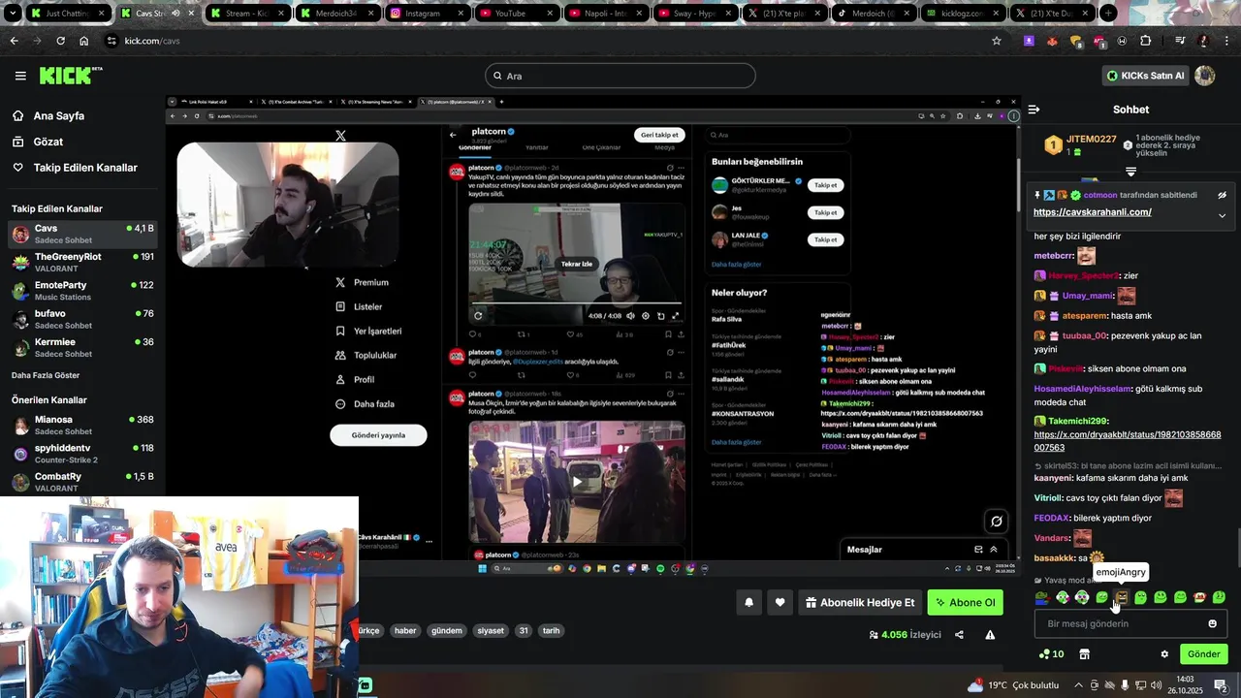The image size is (1241, 698).
Task: Open TheGreenyRiot channel
Action: [x=82, y=263]
